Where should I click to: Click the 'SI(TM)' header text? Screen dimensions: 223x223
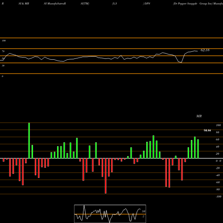pos(85,4)
